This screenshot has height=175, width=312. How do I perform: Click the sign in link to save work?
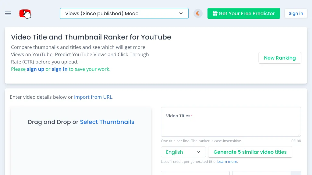[60, 69]
